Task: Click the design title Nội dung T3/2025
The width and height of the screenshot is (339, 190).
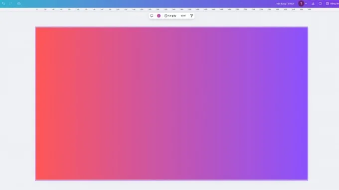Action: (285, 3)
